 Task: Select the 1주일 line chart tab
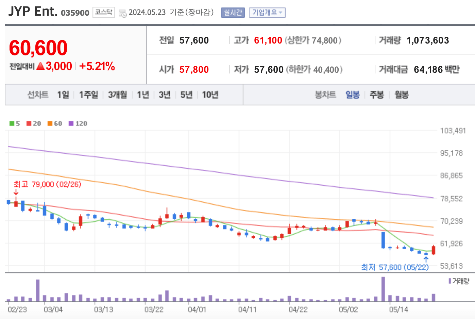[x=89, y=95]
